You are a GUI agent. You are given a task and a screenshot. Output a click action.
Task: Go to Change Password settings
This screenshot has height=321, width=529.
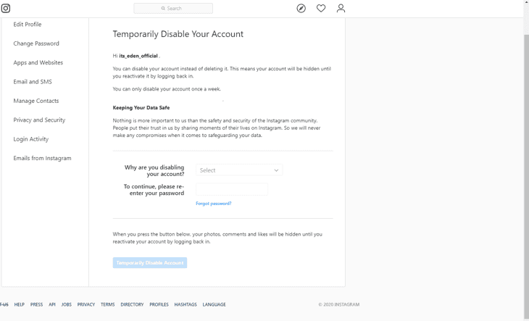[36, 43]
